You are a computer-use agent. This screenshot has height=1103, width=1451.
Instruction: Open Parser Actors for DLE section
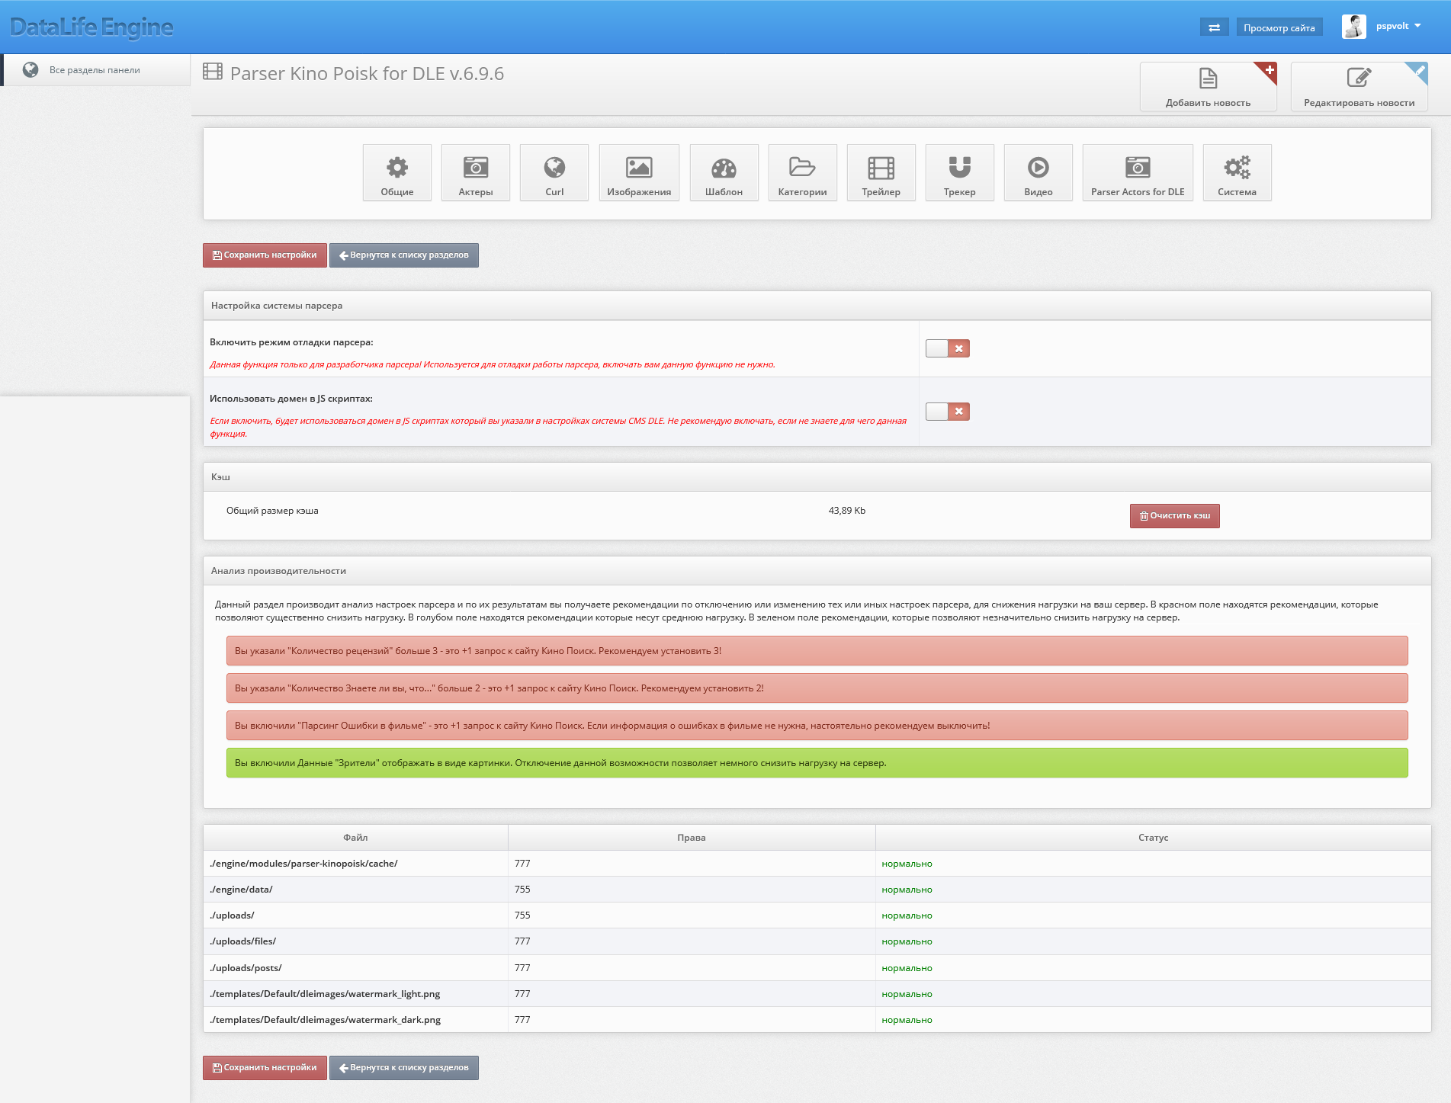pos(1138,172)
